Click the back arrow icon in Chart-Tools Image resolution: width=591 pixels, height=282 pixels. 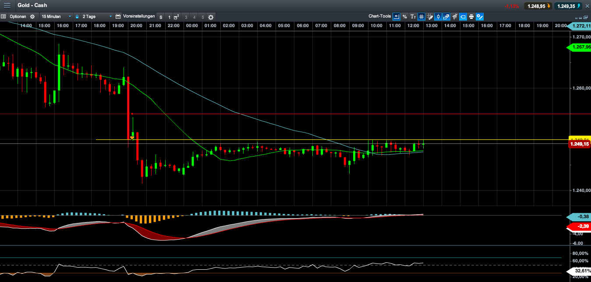[x=396, y=17]
